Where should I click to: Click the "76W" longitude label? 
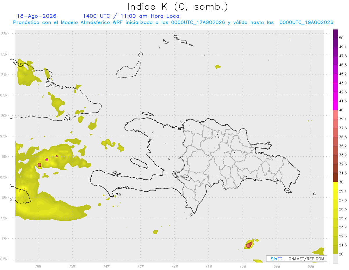click(38, 266)
